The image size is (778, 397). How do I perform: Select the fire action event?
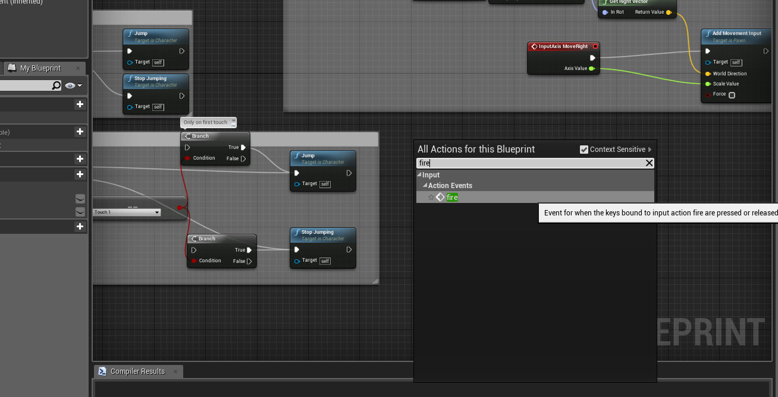pyautogui.click(x=452, y=196)
